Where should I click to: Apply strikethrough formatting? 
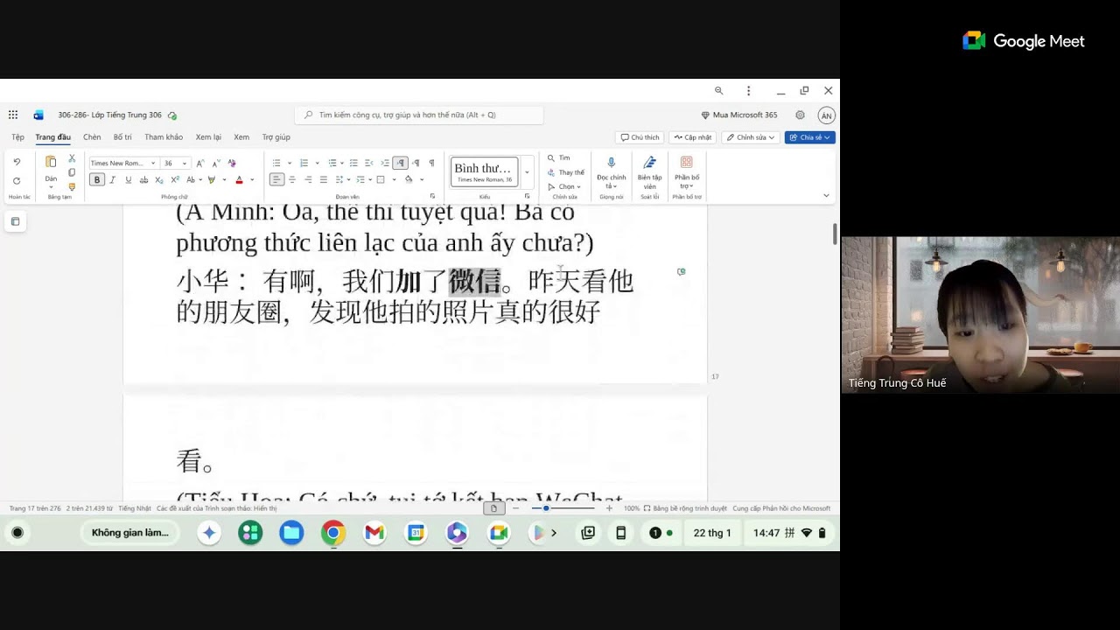tap(143, 179)
